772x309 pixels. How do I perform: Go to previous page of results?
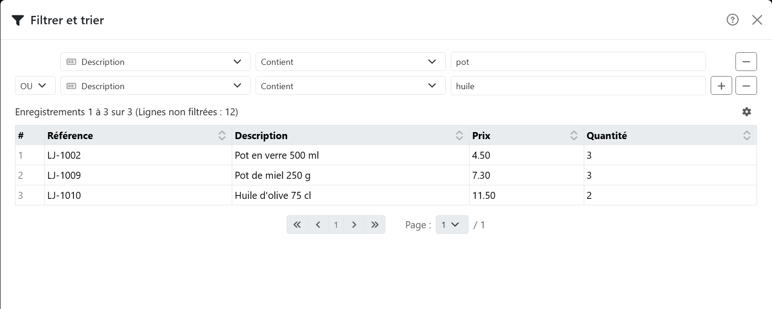318,225
